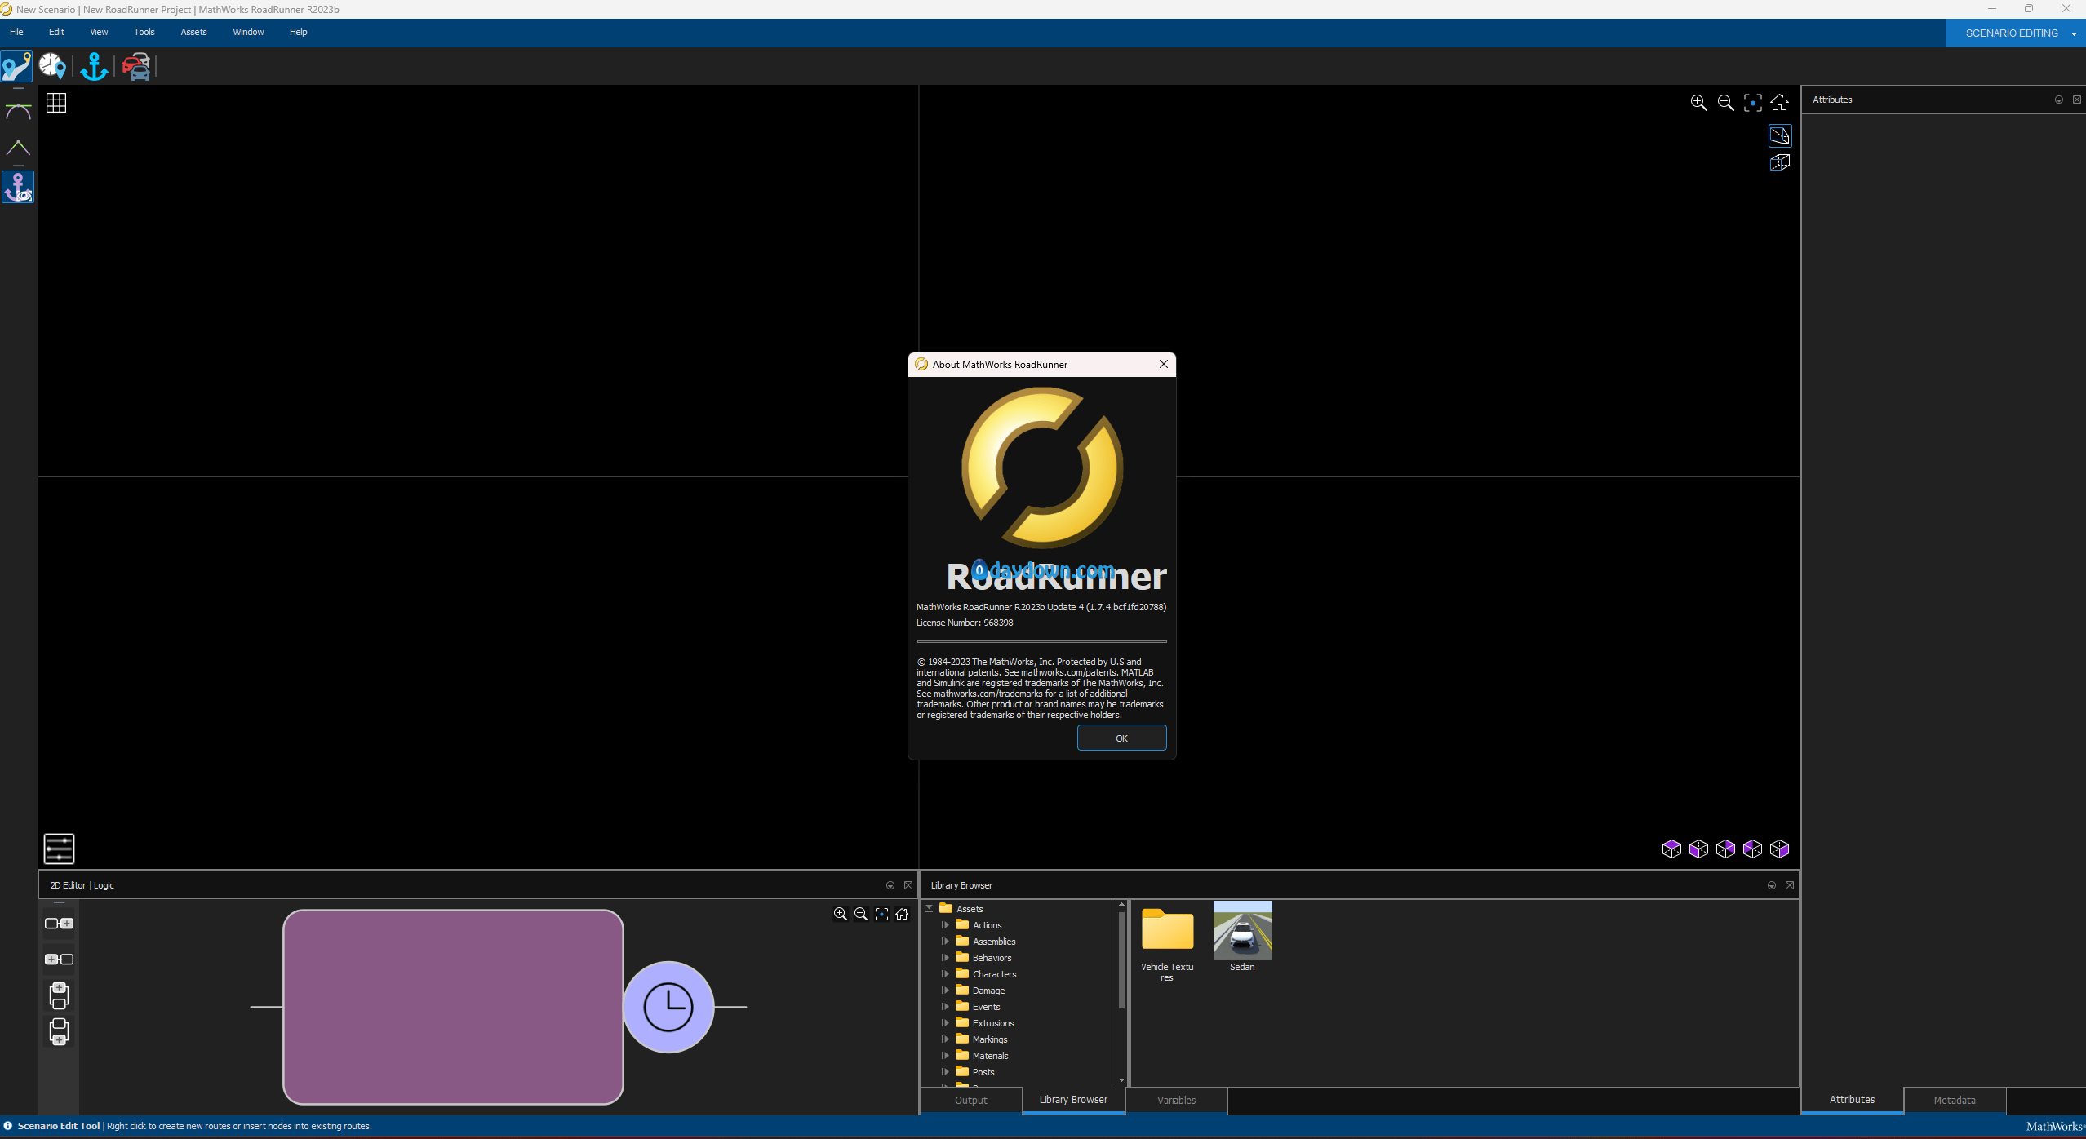Screen dimensions: 2086x1139
Task: Select the clock and pin timing tool
Action: click(x=52, y=66)
